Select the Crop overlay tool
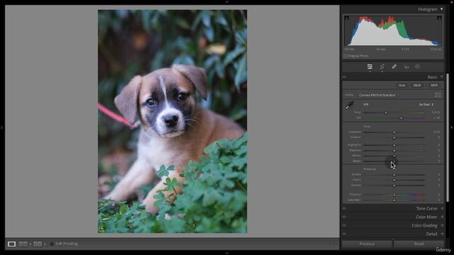This screenshot has height=255, width=454. coord(382,67)
